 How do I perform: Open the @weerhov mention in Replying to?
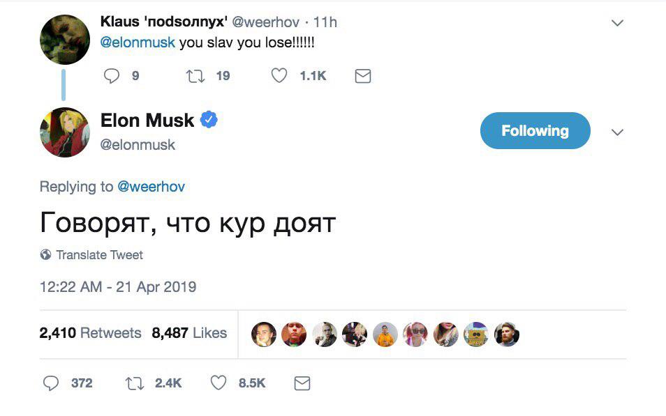point(151,187)
